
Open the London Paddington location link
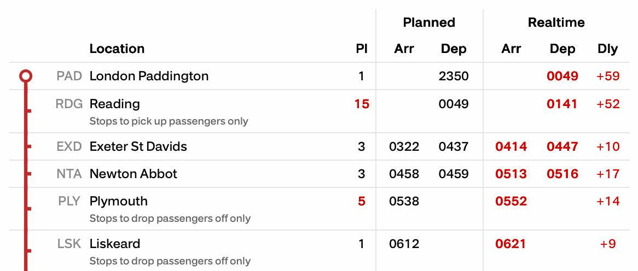[x=149, y=76]
